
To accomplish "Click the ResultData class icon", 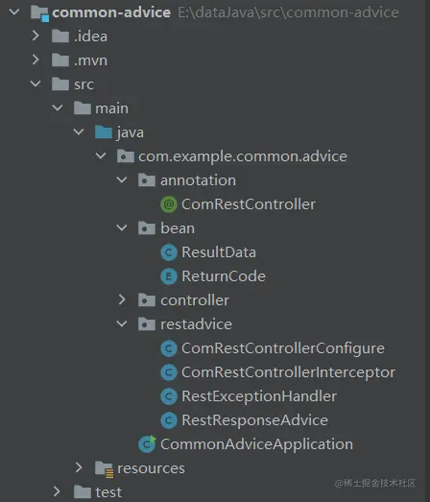I will tap(169, 252).
